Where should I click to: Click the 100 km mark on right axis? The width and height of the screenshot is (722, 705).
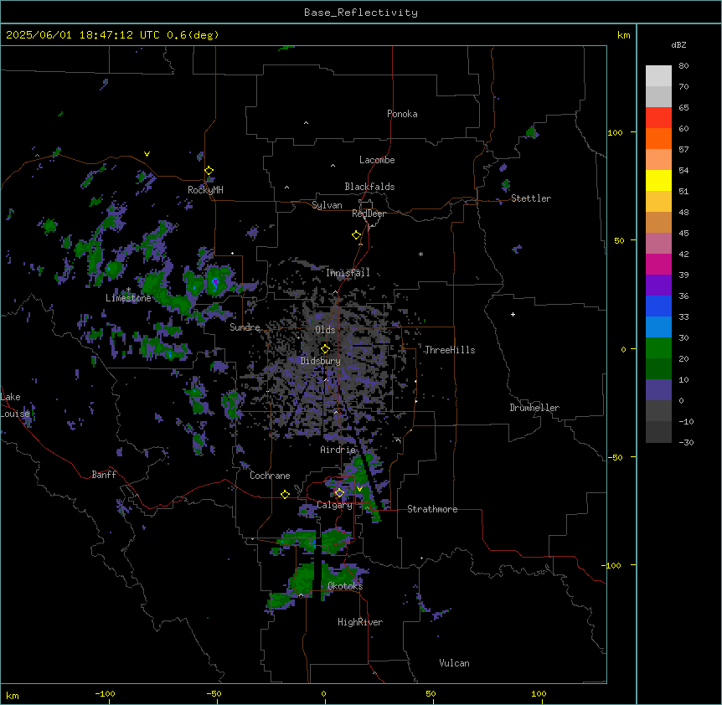615,132
